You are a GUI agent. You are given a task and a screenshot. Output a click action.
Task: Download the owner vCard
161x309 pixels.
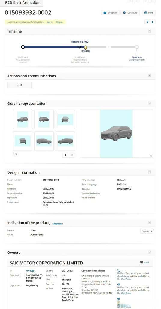(144, 263)
